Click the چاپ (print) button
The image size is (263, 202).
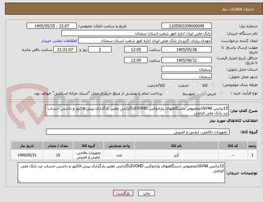click(x=146, y=193)
